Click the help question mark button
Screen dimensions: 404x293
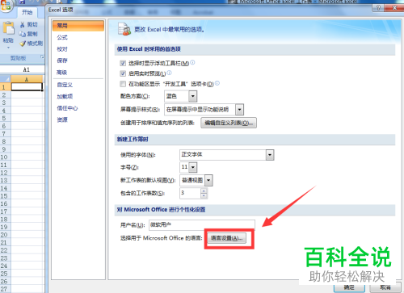[x=378, y=7]
